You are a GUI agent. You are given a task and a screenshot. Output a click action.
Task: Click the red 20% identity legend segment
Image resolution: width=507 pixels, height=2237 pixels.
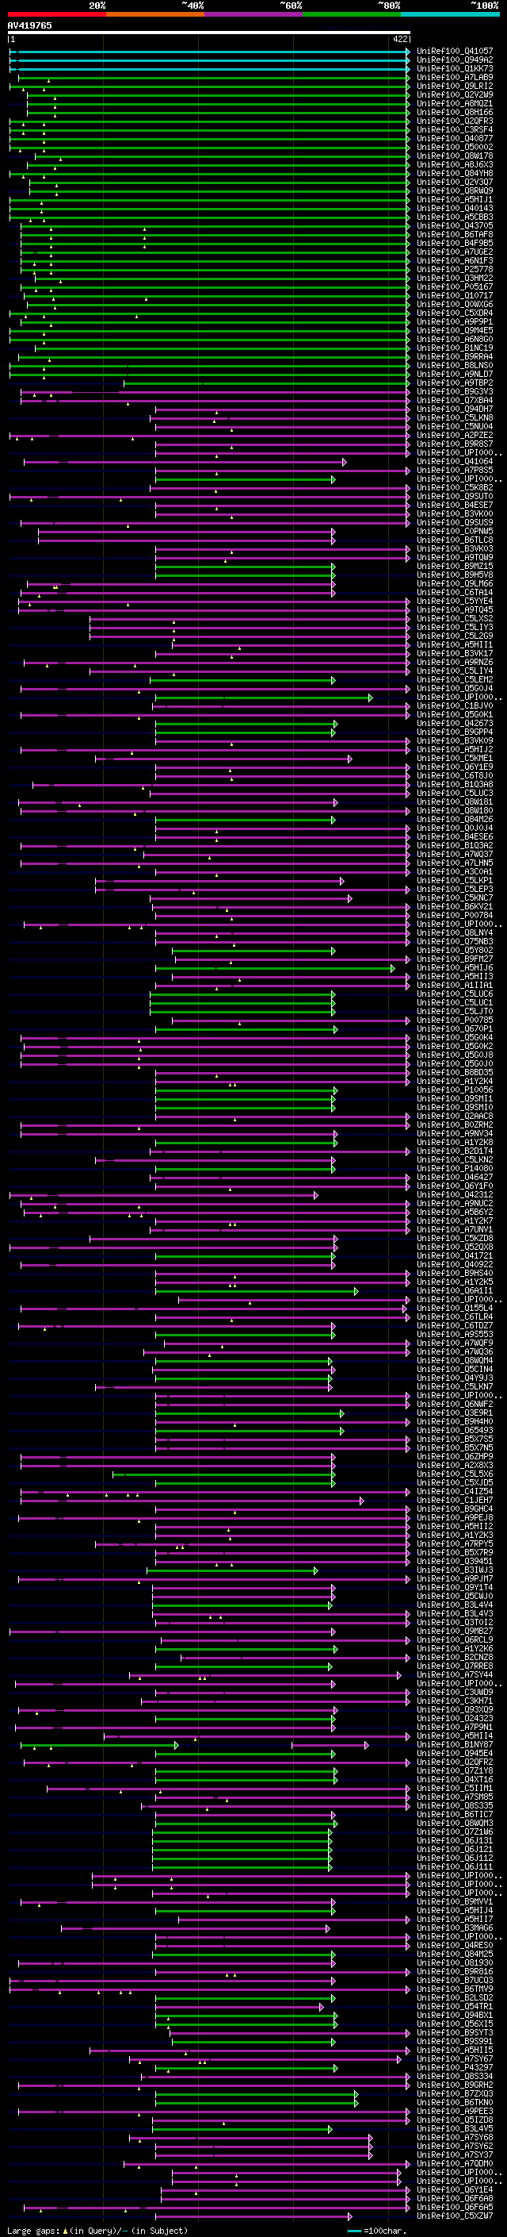(57, 14)
